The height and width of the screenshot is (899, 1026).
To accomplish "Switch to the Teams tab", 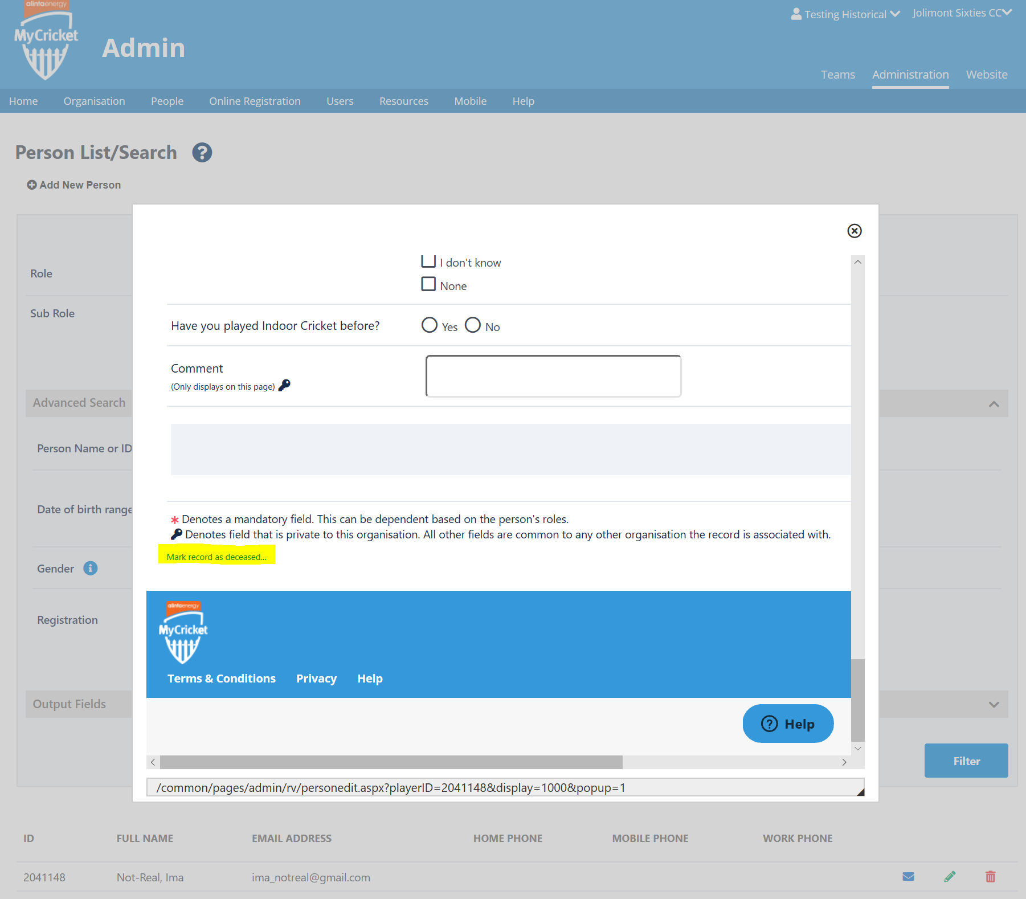I will click(x=837, y=75).
